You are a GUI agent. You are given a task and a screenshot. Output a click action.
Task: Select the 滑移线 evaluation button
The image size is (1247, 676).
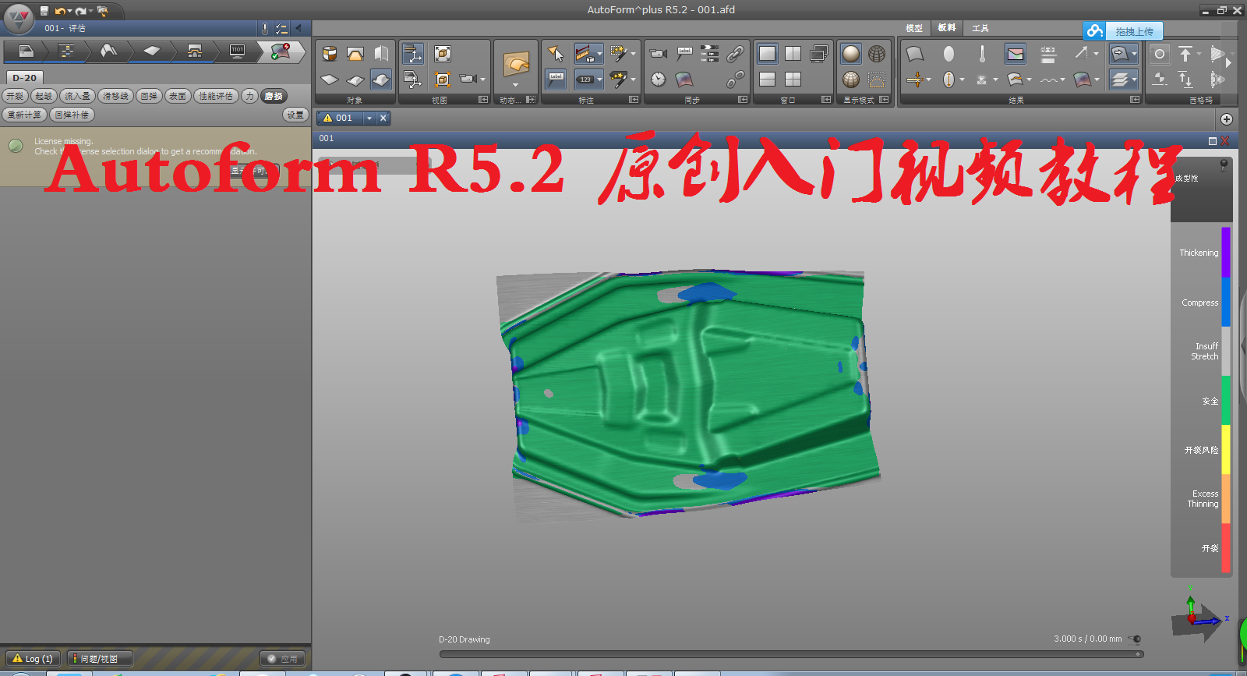(x=115, y=96)
